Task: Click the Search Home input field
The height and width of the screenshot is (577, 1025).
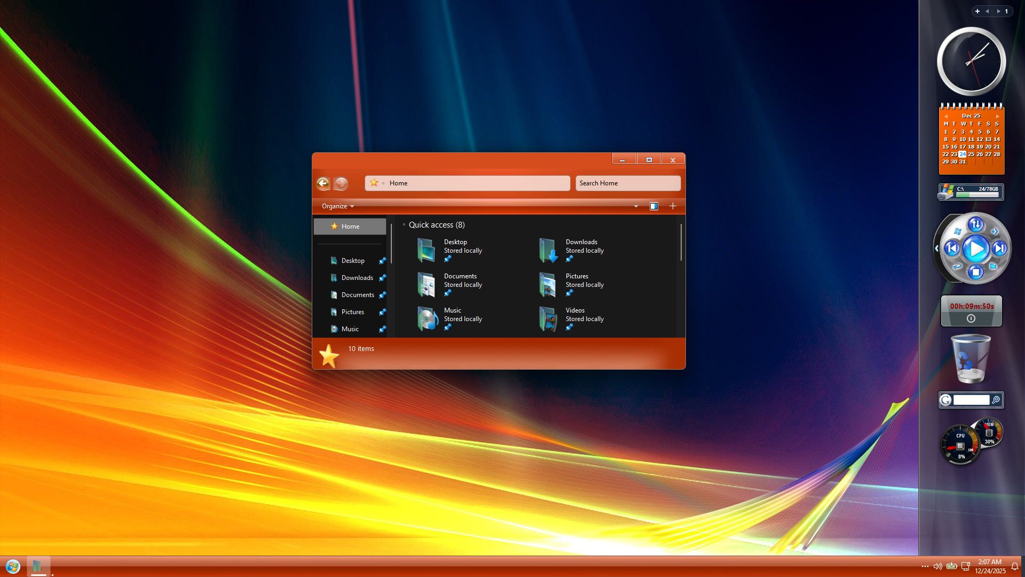Action: (627, 183)
